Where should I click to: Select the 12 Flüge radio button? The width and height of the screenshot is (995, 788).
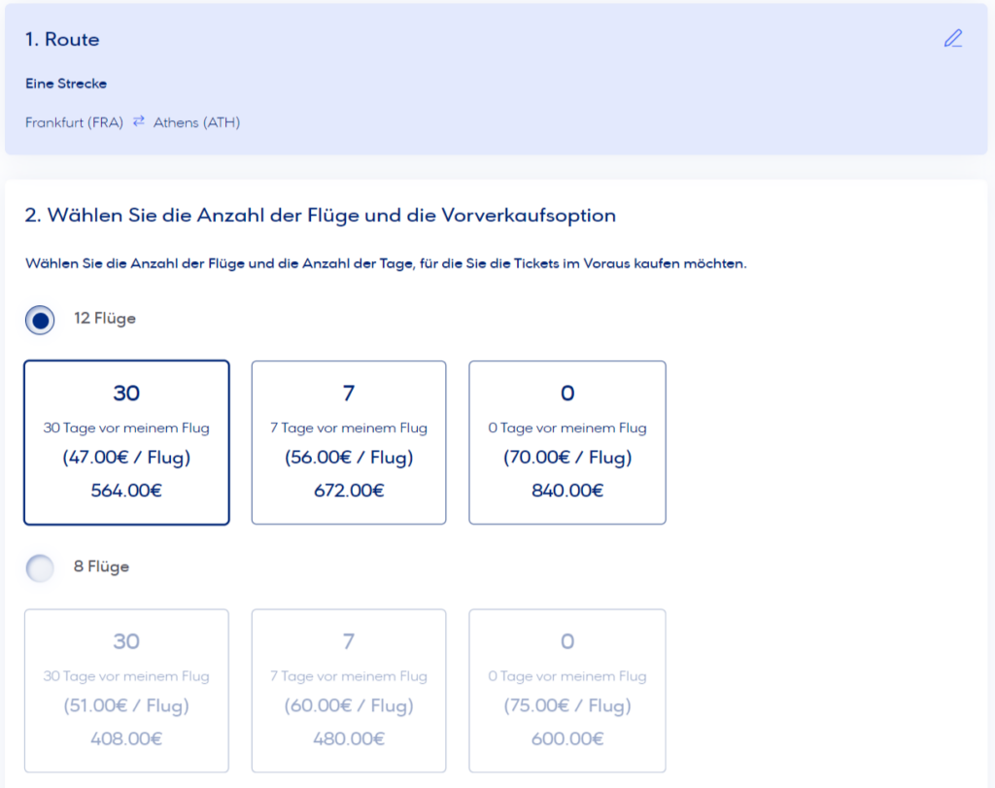tap(40, 319)
